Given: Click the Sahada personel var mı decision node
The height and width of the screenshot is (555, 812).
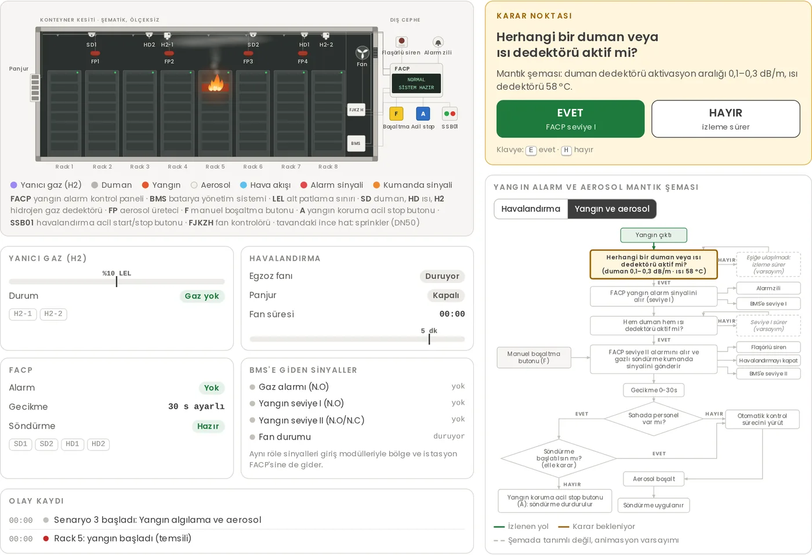Looking at the screenshot, I should click(654, 419).
